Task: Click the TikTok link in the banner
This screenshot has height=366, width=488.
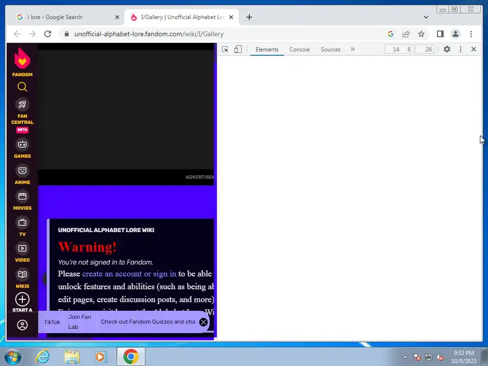Action: (52, 322)
